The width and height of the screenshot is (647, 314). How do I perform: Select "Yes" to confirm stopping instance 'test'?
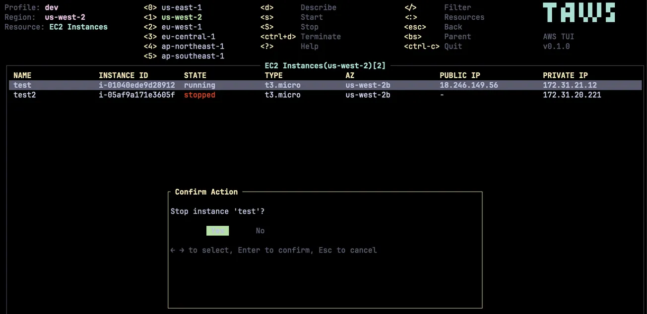(217, 230)
